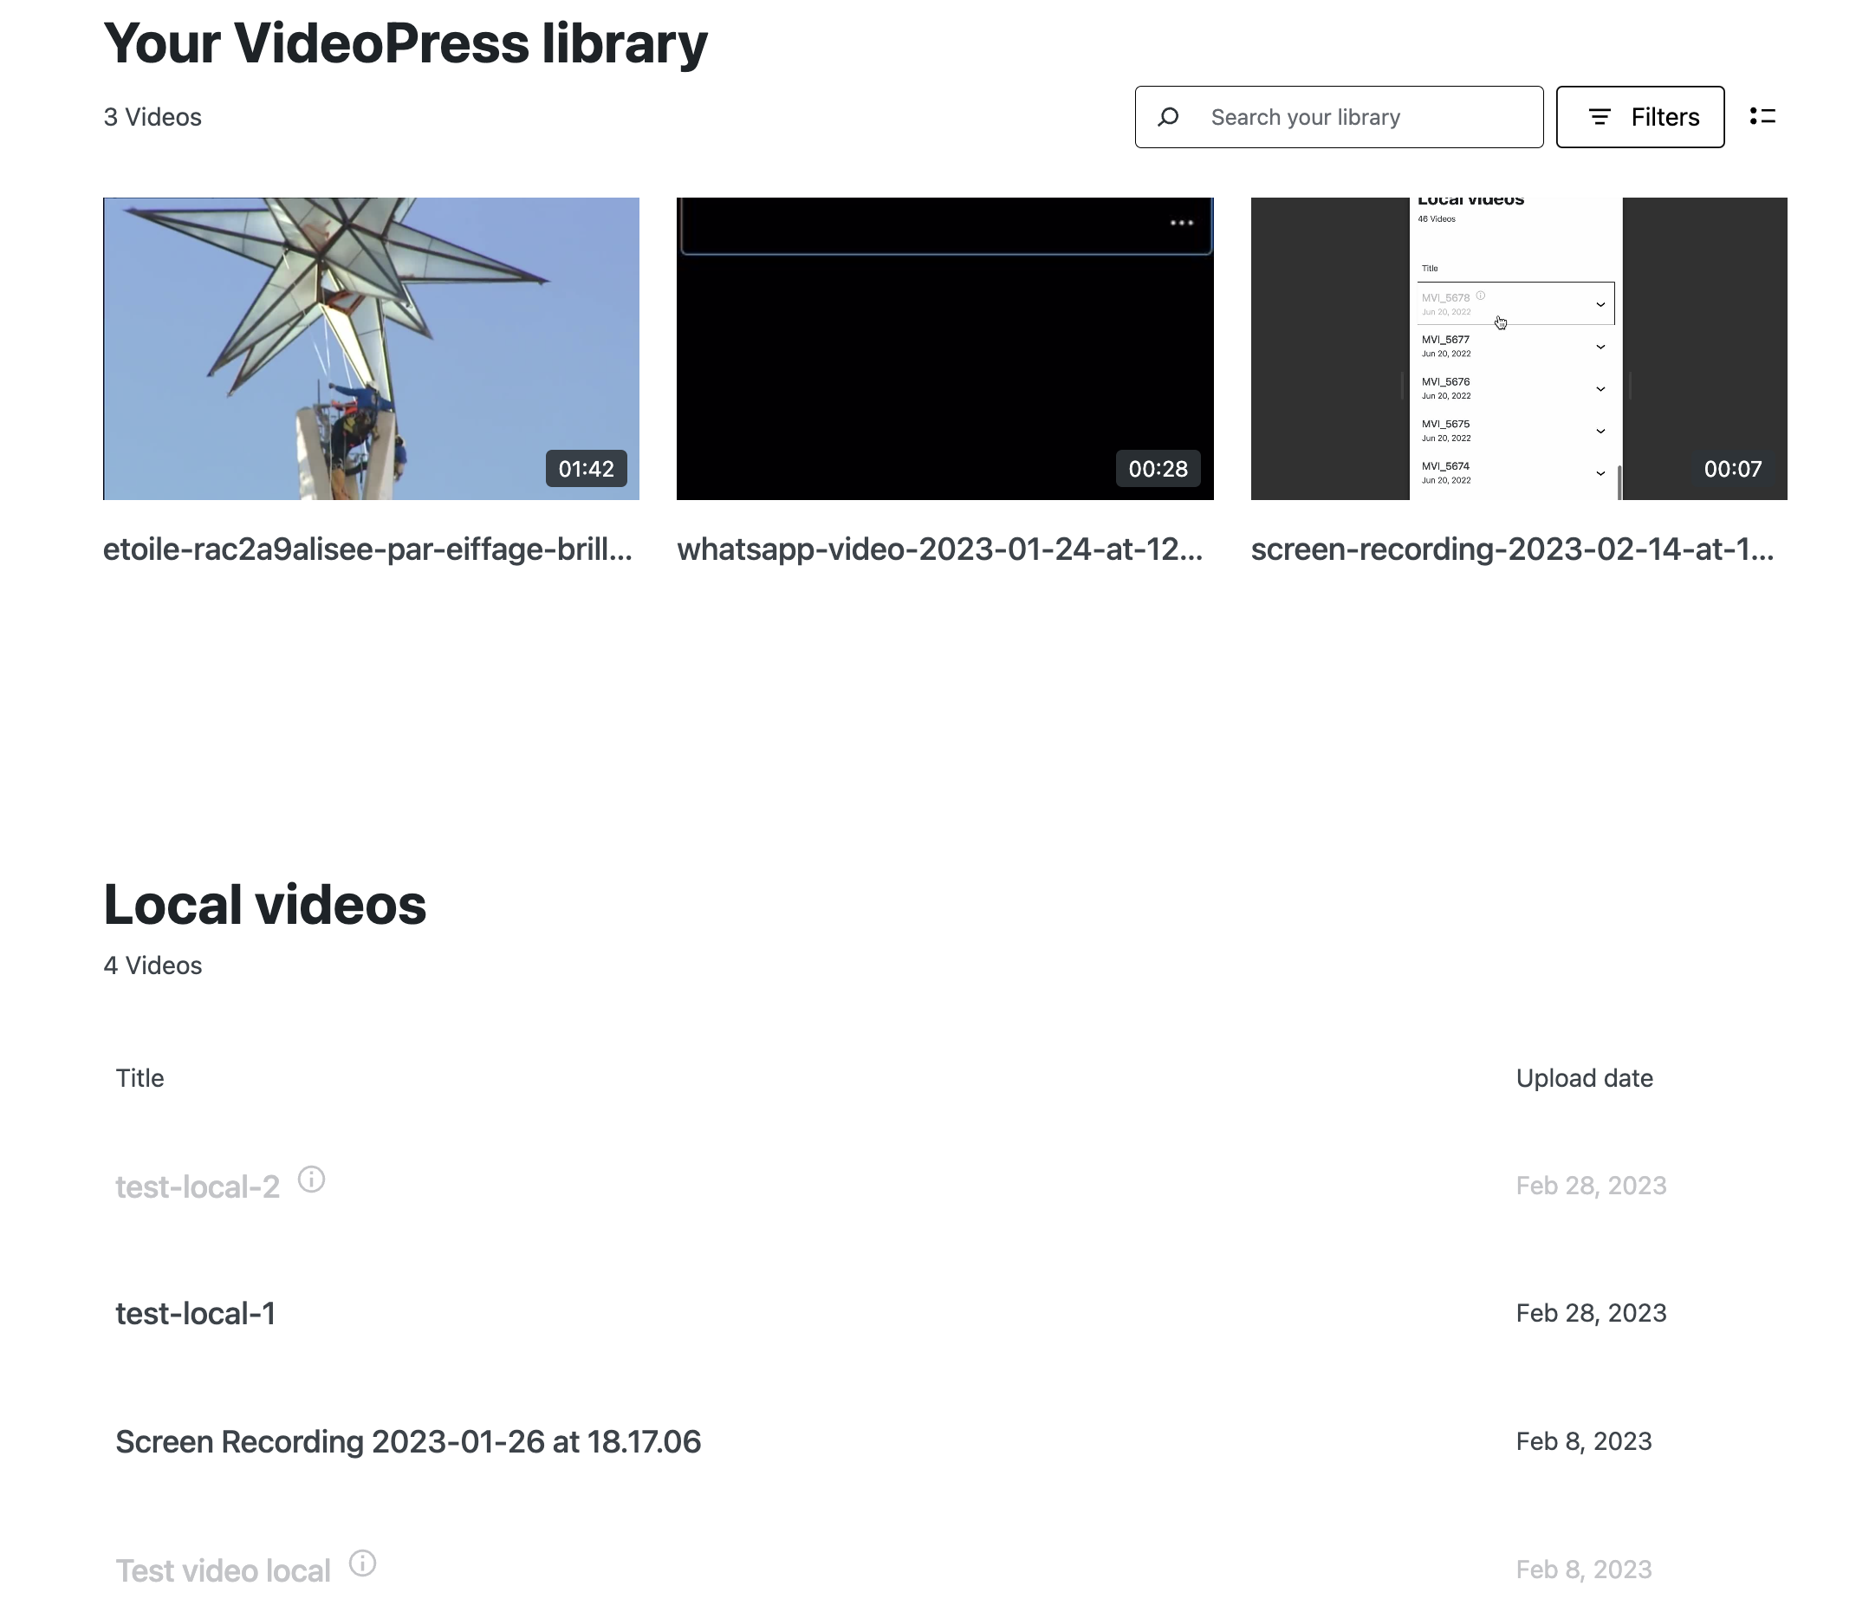Click upload date of test-local-1

click(1592, 1313)
